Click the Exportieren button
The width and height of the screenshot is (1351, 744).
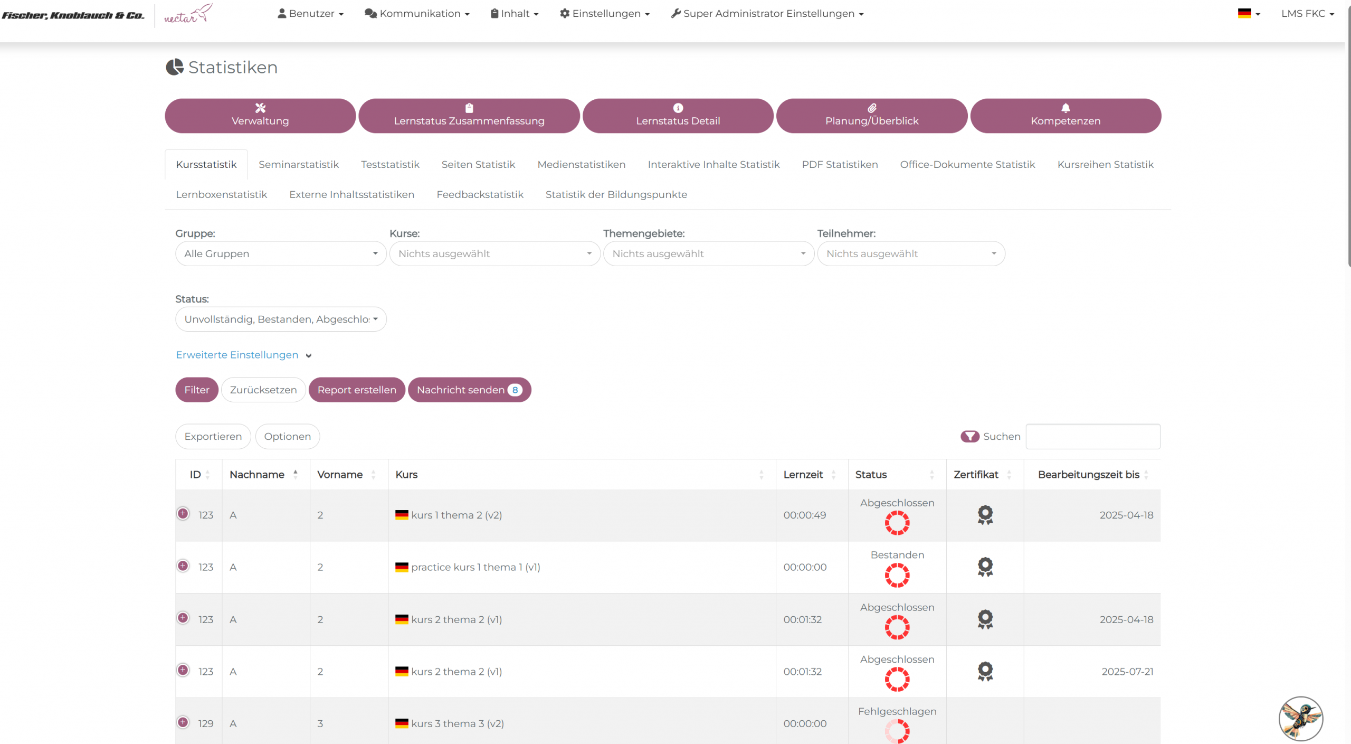213,436
